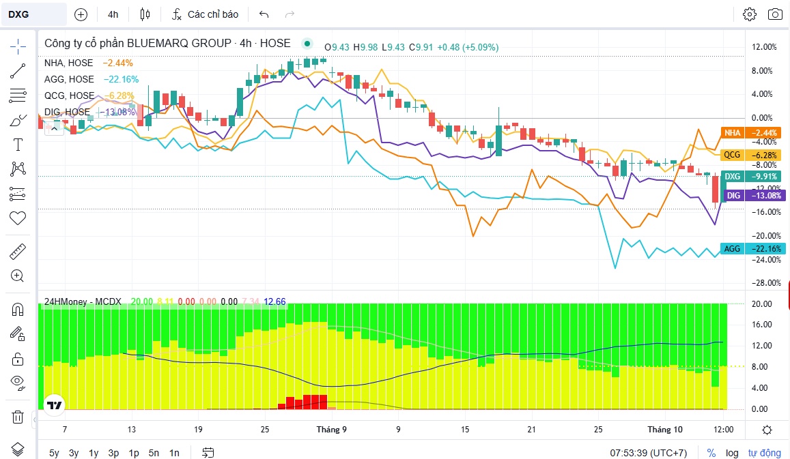Select the brush drawing tool
The width and height of the screenshot is (790, 459).
pyautogui.click(x=18, y=120)
